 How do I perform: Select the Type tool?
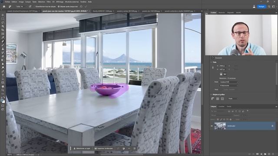pyautogui.click(x=3, y=75)
